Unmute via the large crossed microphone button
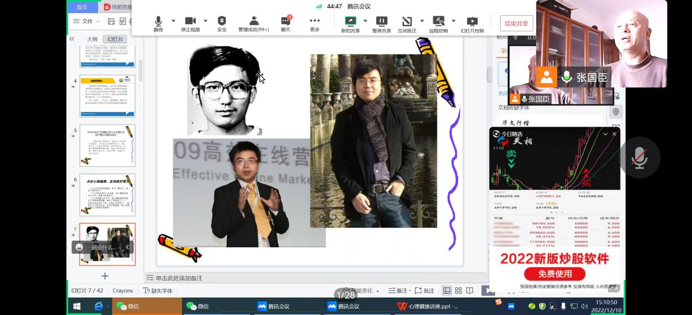Viewport: 692px width, 315px height. coord(640,158)
